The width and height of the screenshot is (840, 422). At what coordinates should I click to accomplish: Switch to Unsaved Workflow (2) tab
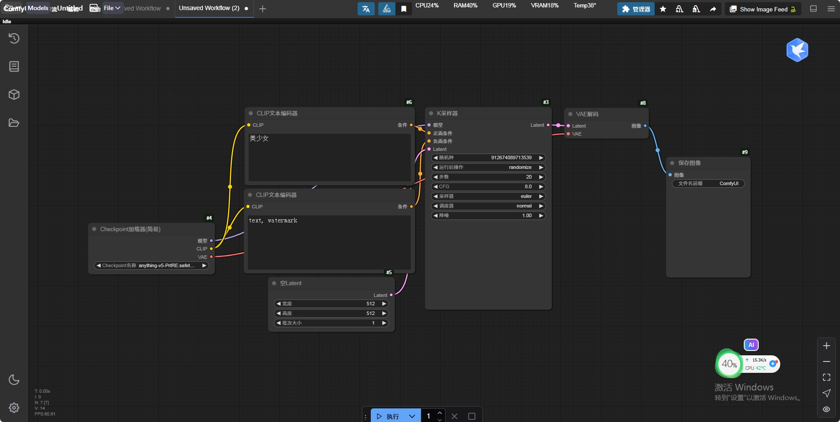coord(209,8)
